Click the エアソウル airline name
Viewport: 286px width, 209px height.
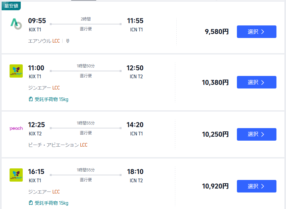click(40, 41)
